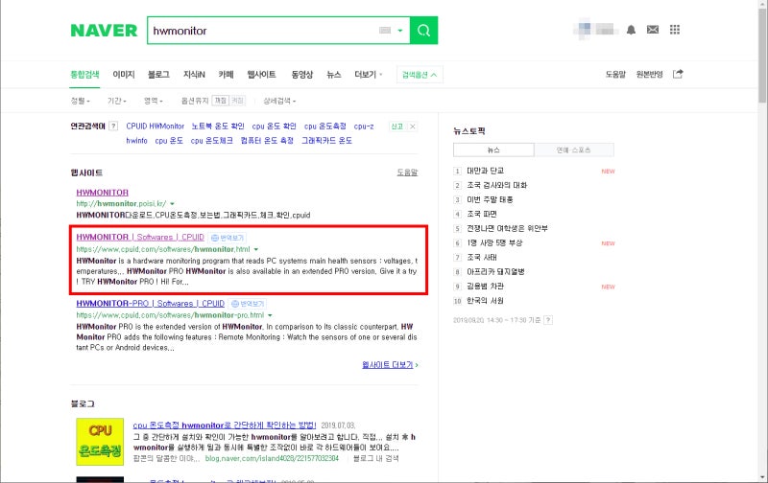Click related search cpu 온도 확인
Screen dimensions: 768x483
pos(275,126)
